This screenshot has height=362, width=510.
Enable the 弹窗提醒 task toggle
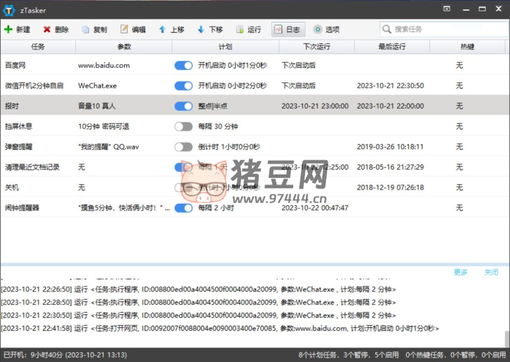coord(183,147)
